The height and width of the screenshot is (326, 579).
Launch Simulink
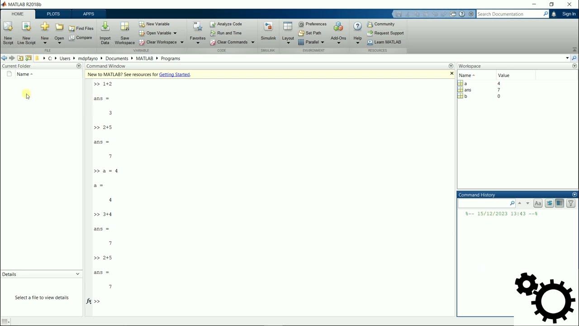[268, 32]
